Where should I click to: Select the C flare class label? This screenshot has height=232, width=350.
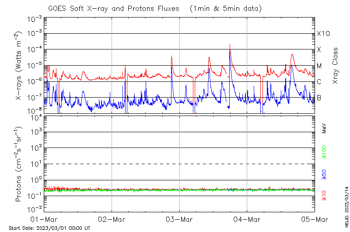(x=319, y=82)
